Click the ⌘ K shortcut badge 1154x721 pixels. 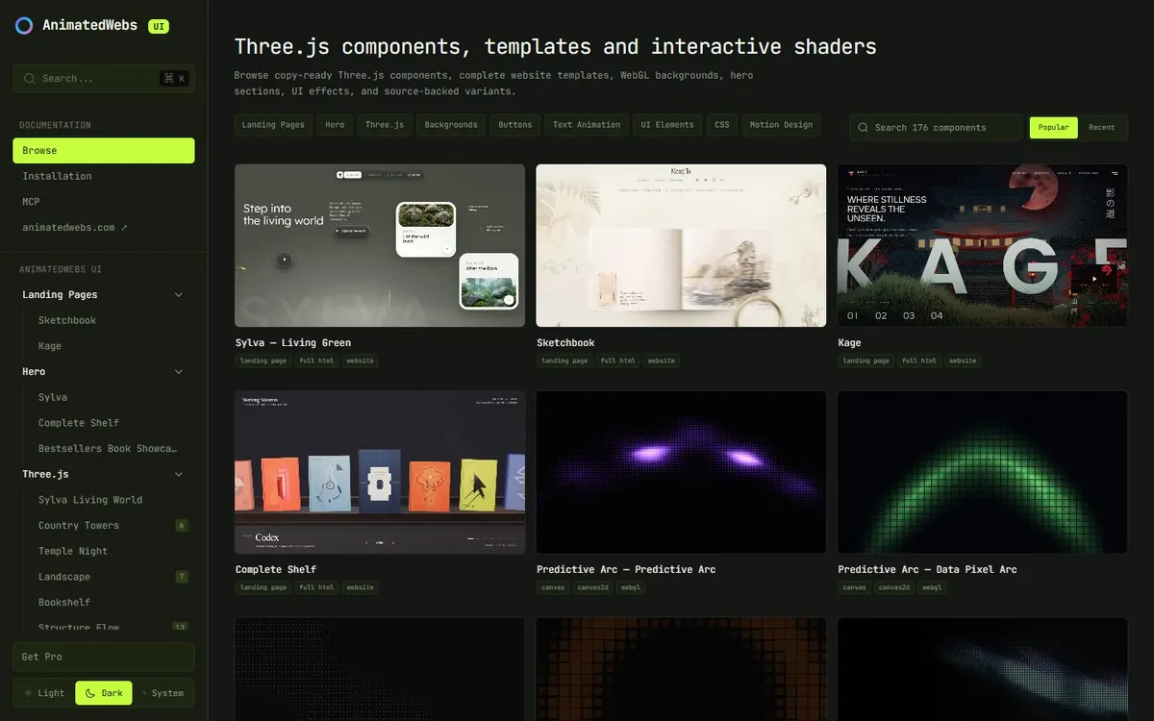point(174,79)
